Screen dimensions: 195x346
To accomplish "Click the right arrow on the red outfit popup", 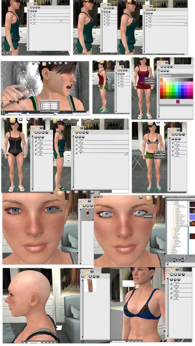I will pyautogui.click(x=153, y=79).
